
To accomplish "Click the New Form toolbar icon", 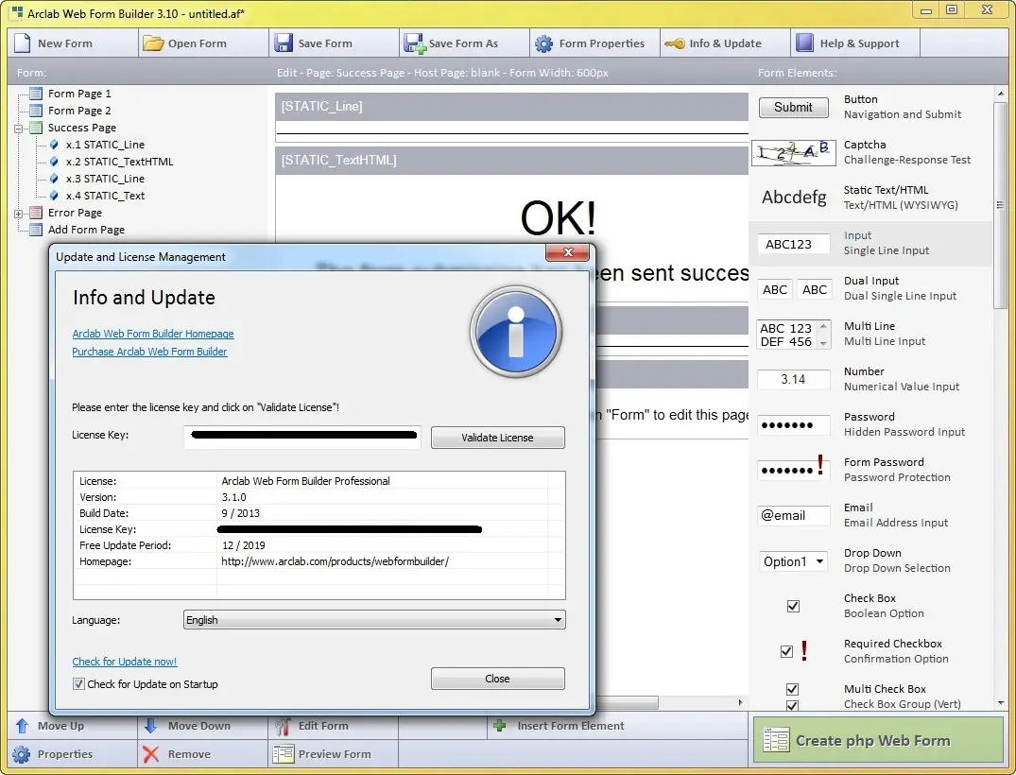I will pyautogui.click(x=22, y=43).
